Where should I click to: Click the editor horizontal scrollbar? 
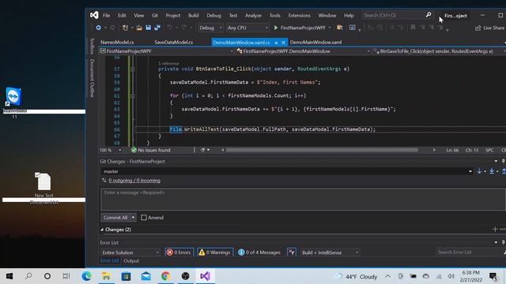coord(322,150)
